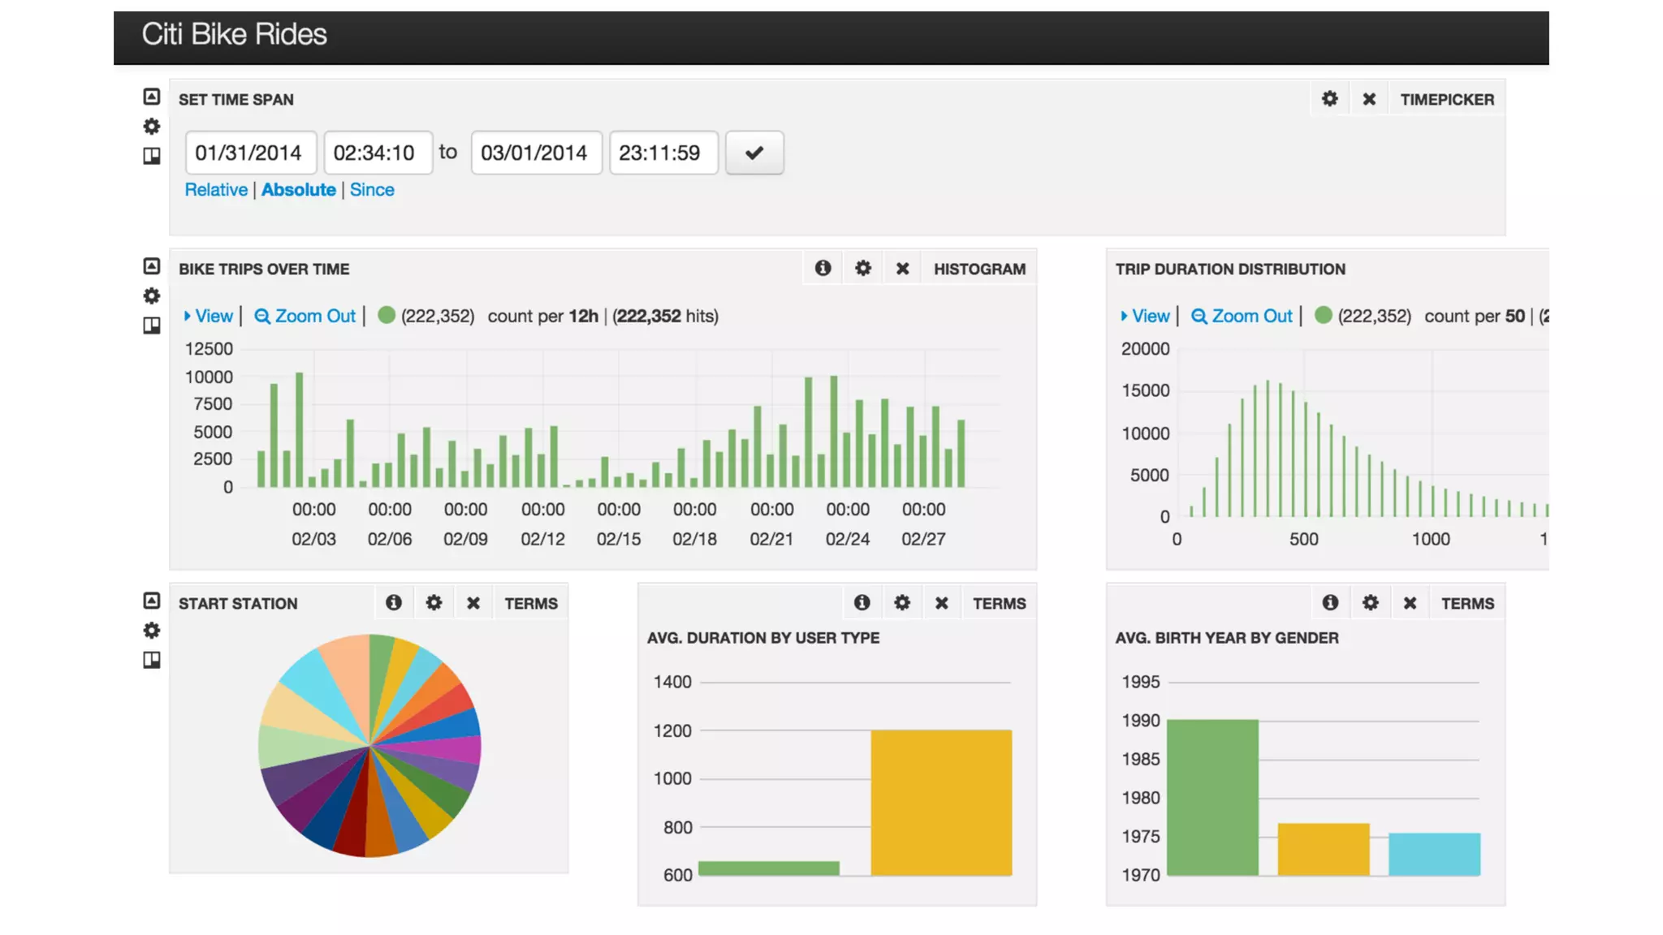Toggle green series legend dot in Bike Trips
The width and height of the screenshot is (1663, 935).
(x=387, y=315)
